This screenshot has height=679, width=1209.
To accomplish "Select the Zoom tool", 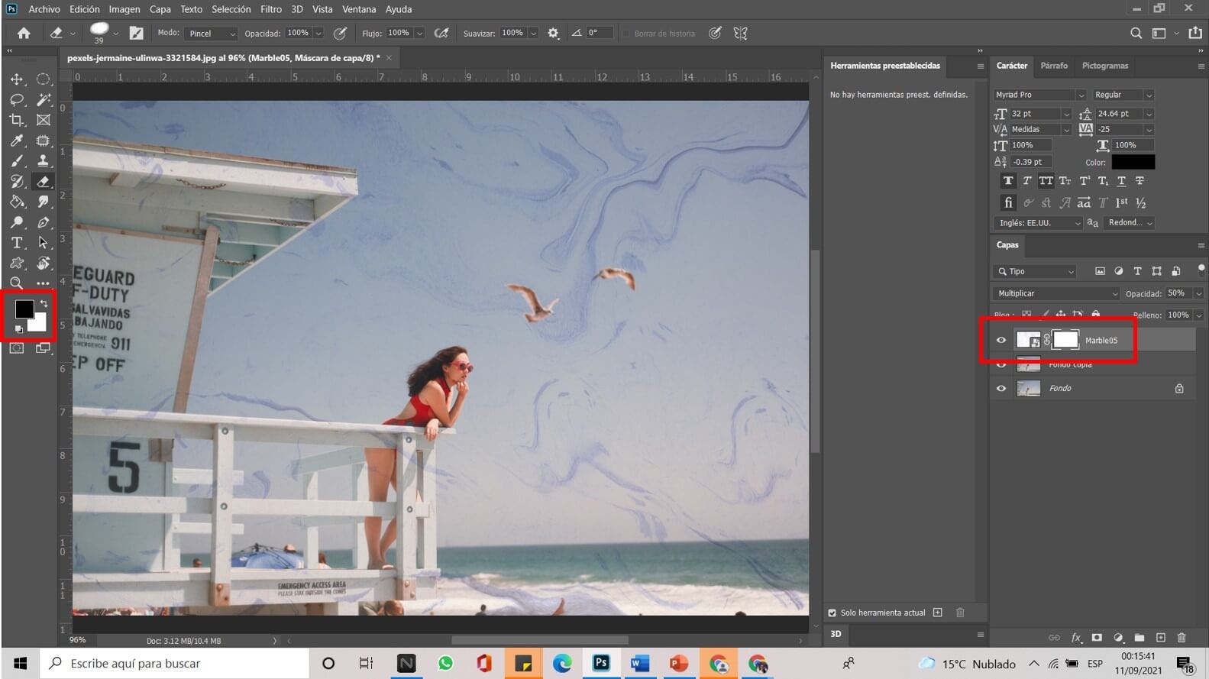I will pyautogui.click(x=16, y=283).
